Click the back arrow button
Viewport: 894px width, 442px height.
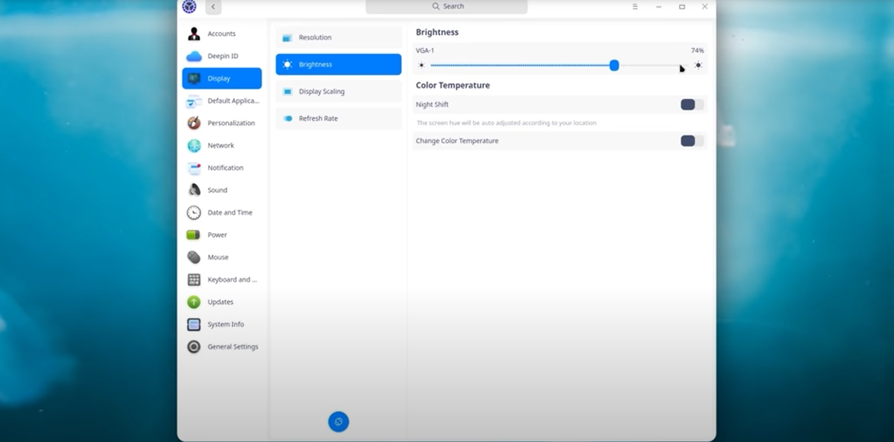[x=213, y=7]
